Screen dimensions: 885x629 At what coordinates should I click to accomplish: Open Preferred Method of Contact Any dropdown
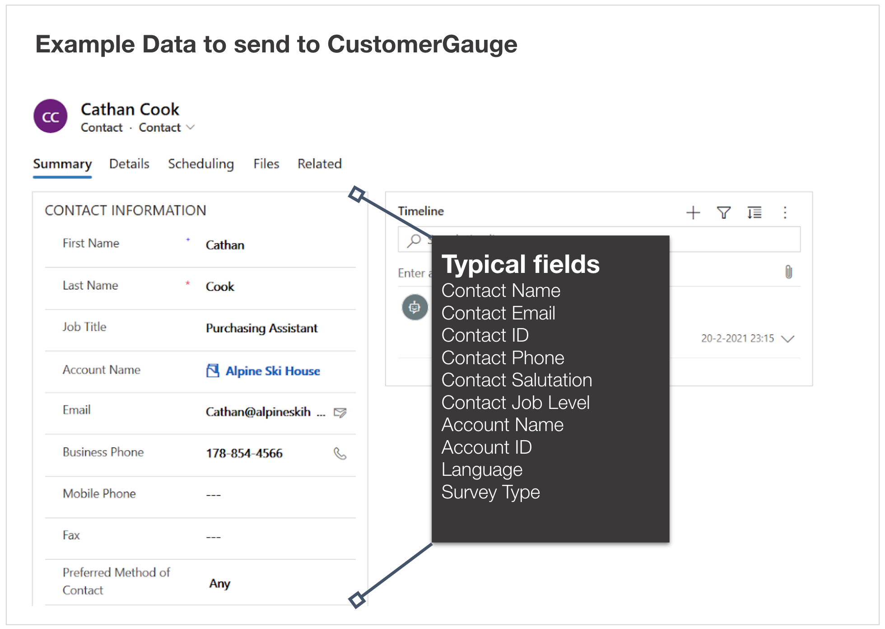pos(219,584)
